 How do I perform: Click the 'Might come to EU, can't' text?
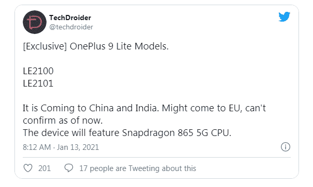214,108
